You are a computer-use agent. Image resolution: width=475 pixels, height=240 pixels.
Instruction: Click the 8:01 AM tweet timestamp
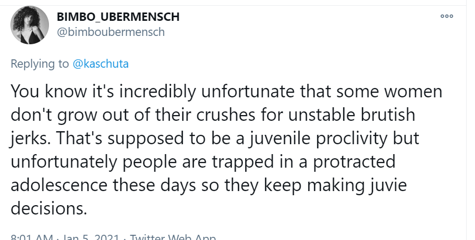point(32,237)
